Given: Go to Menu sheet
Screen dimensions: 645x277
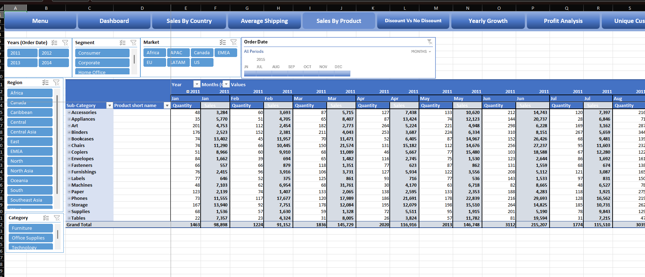Looking at the screenshot, I should (40, 21).
